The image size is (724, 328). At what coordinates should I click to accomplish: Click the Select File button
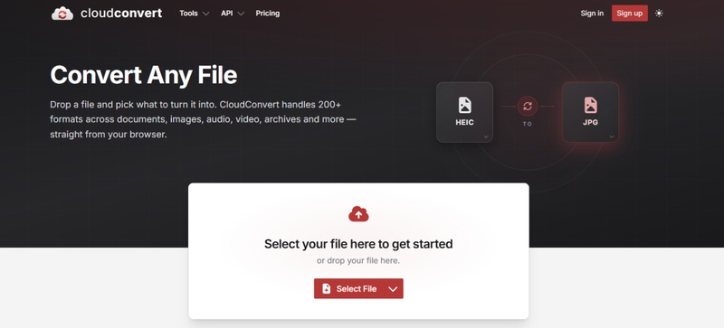click(x=348, y=289)
